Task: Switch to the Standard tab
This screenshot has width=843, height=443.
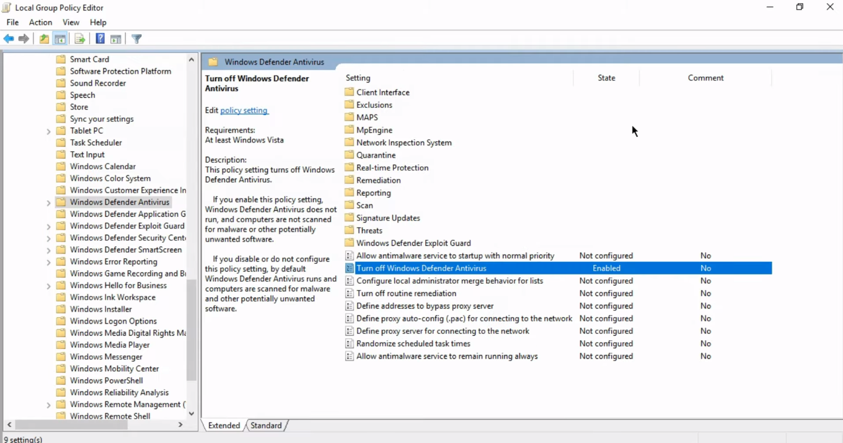Action: (266, 426)
